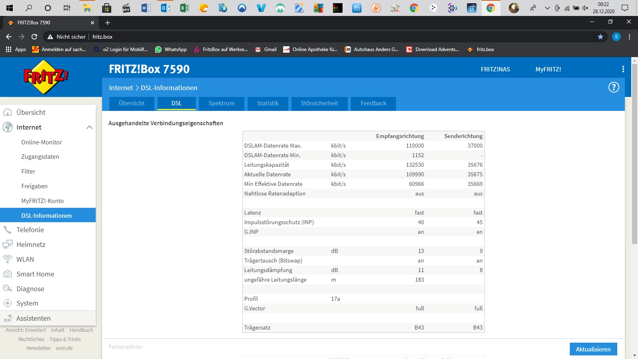This screenshot has height=359, width=638.
Task: Click the FRITZ! logo in header
Action: [x=46, y=77]
